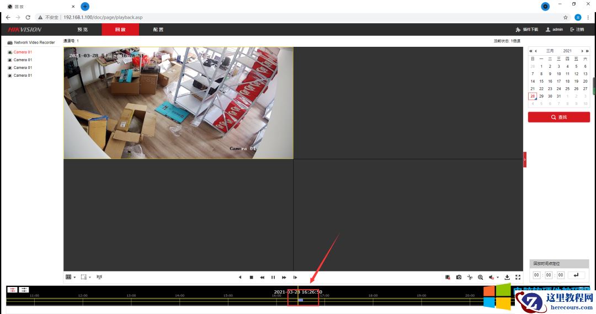Click the dashed-frame display size icon

tap(84, 276)
